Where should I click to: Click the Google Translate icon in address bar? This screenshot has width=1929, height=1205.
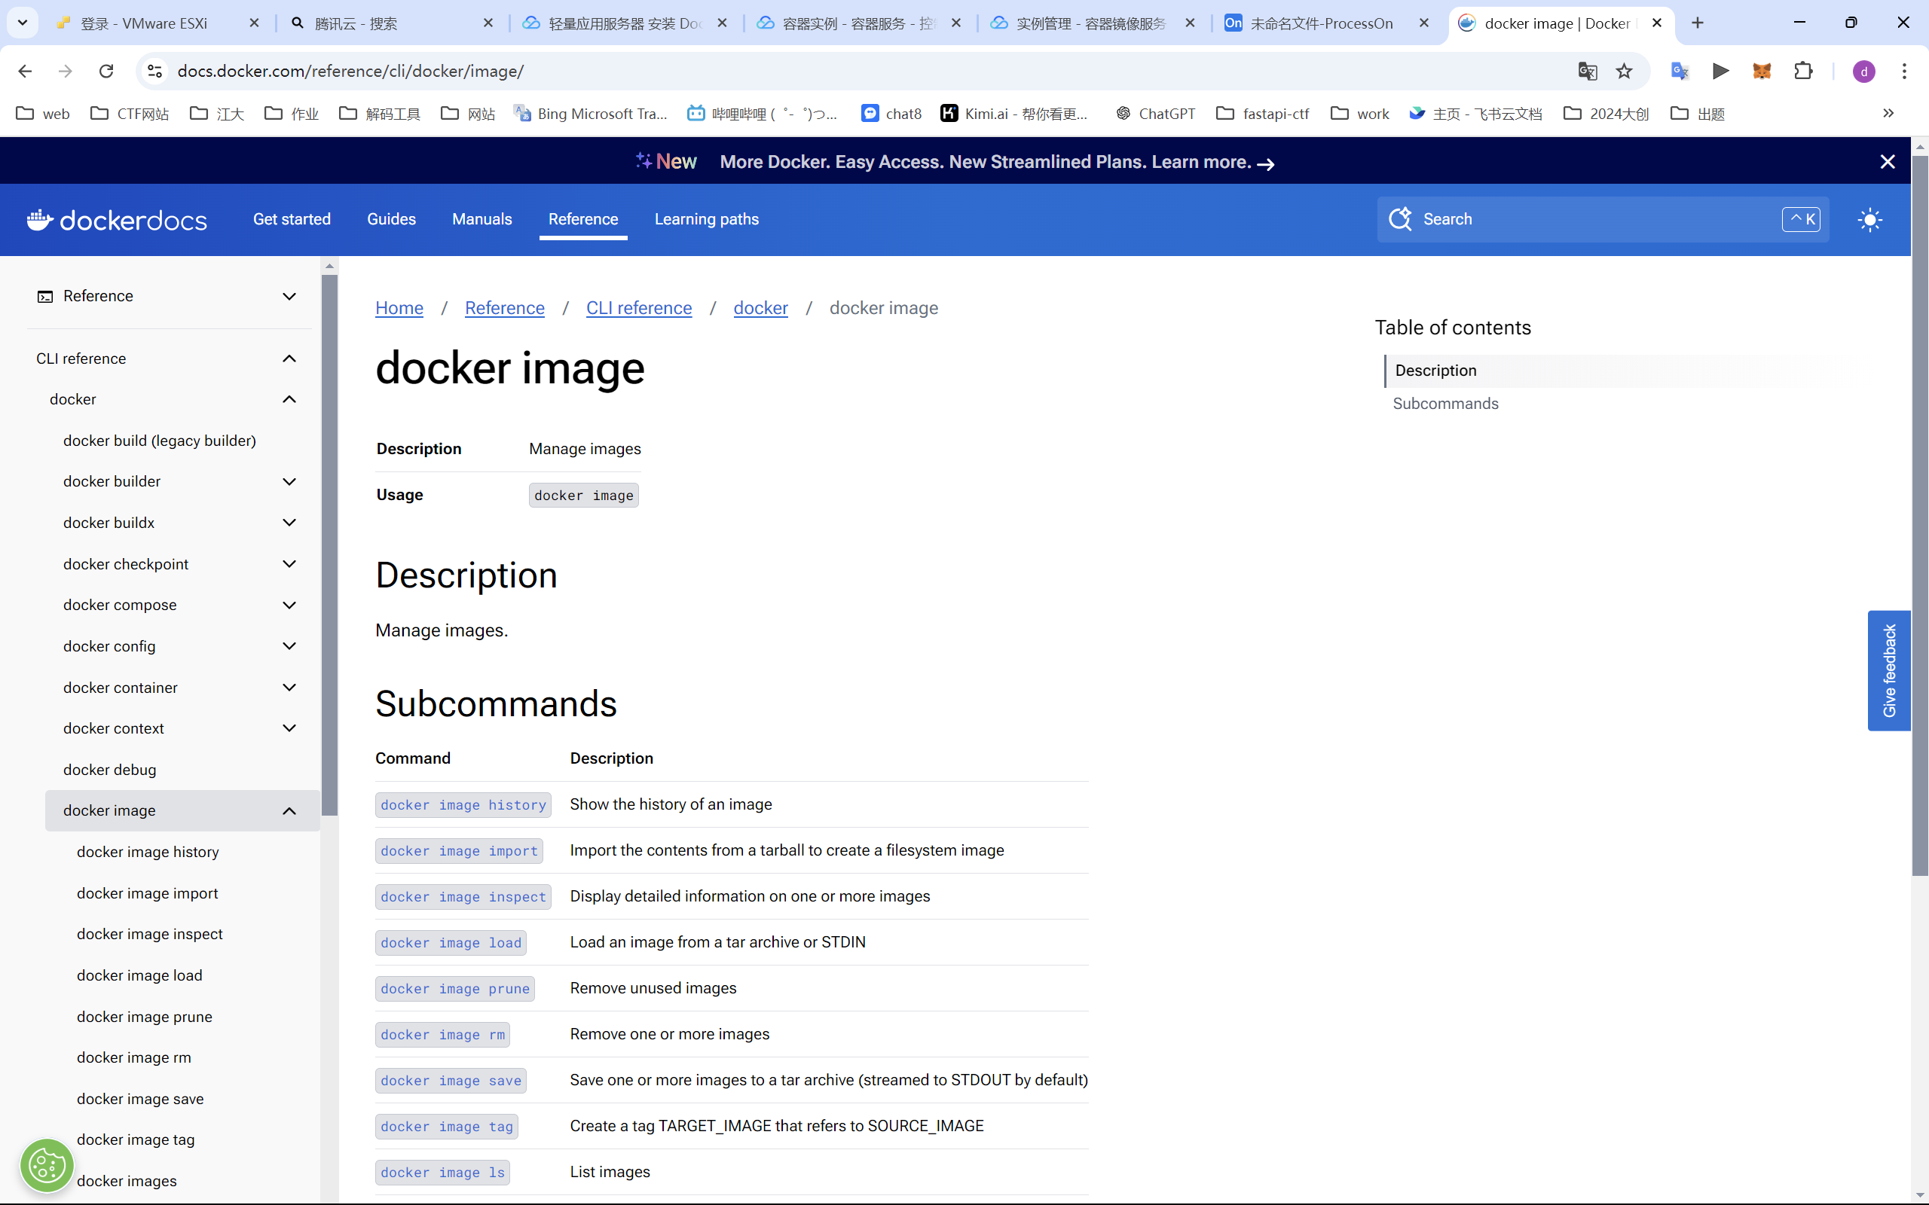click(1586, 71)
